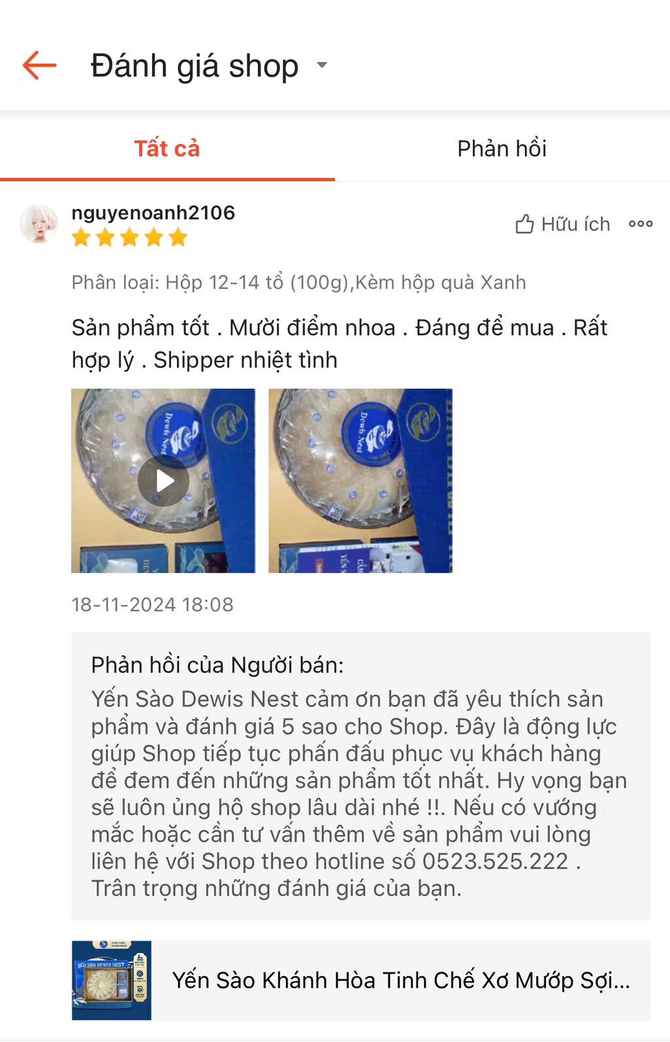The image size is (670, 1042).
Task: Open nguyenoanh2106's profile avatar
Action: tap(39, 223)
